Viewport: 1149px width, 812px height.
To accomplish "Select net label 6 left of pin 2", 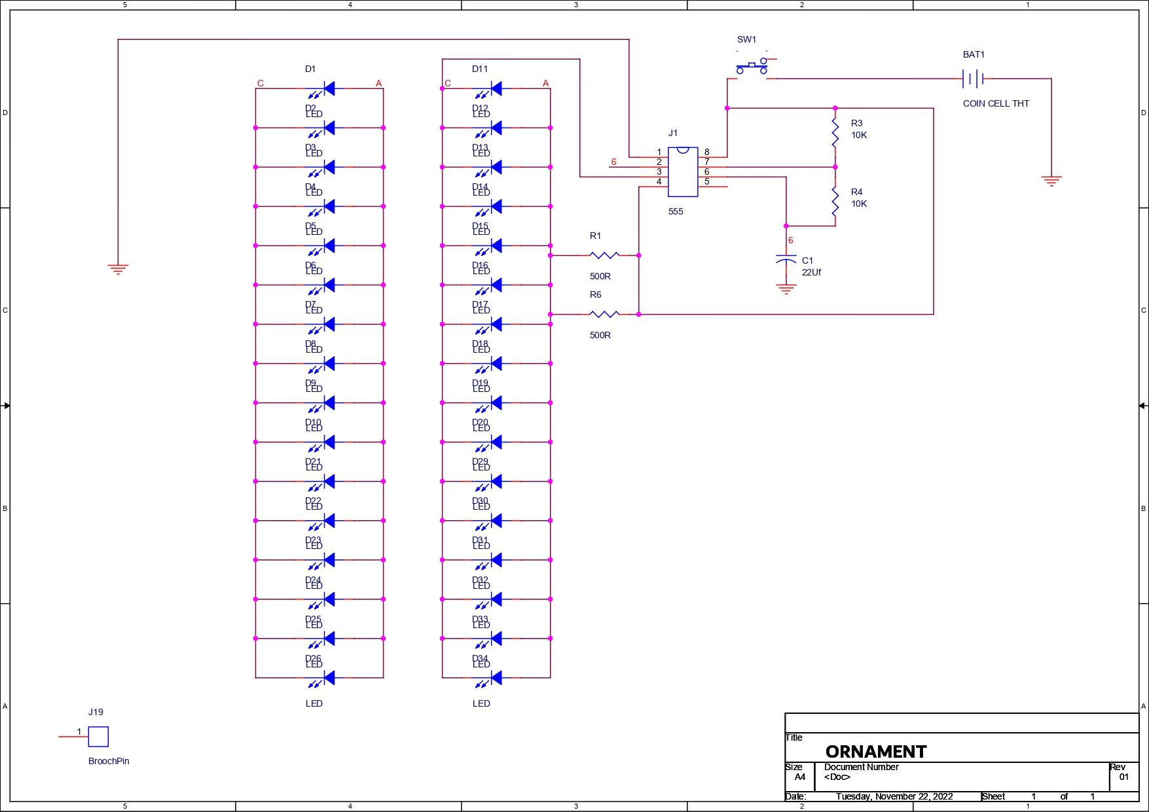I will point(613,162).
